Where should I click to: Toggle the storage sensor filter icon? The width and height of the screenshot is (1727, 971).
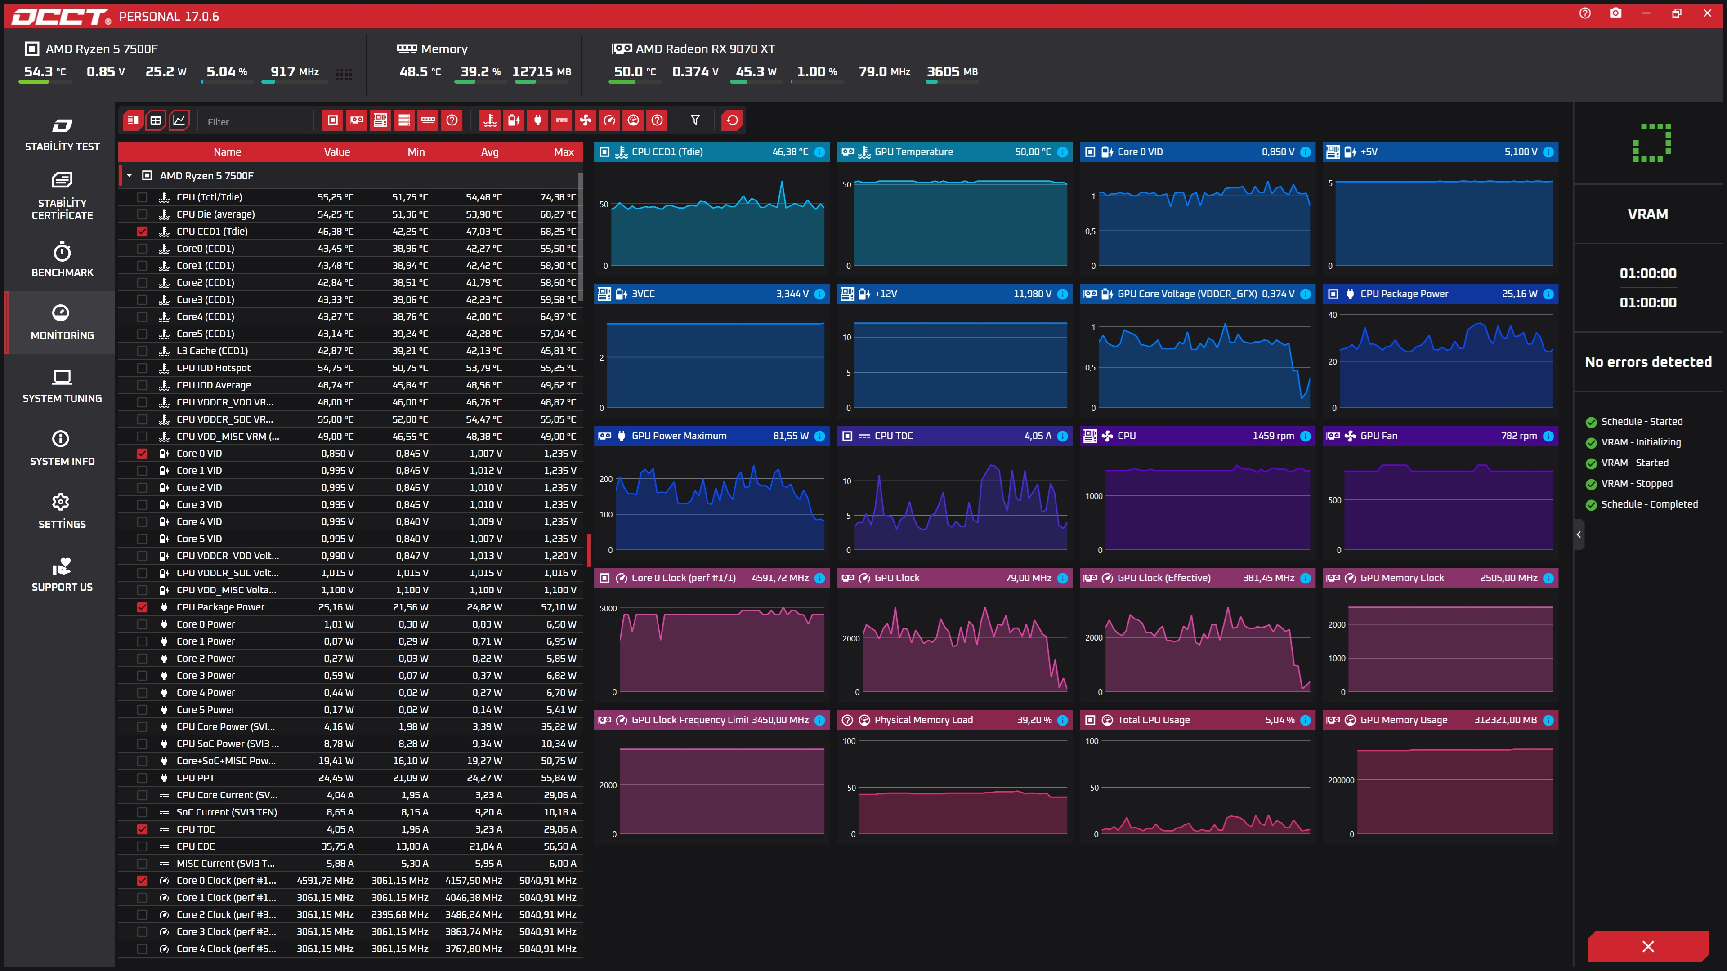tap(404, 120)
